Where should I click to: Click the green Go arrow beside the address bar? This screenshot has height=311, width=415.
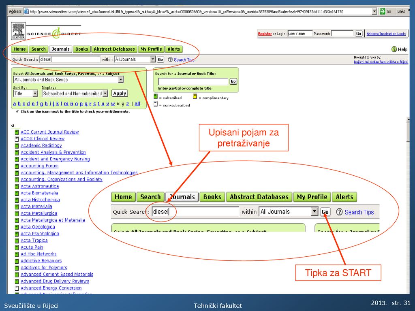[x=382, y=11]
